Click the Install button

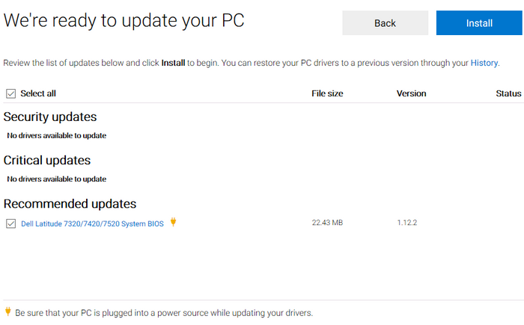479,23
